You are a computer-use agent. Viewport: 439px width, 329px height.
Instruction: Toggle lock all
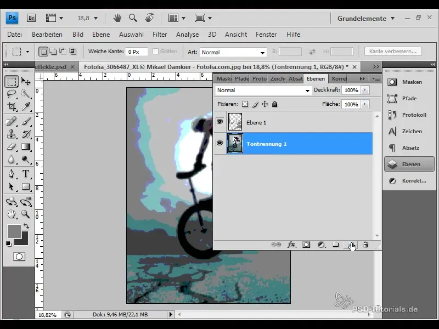pos(275,104)
